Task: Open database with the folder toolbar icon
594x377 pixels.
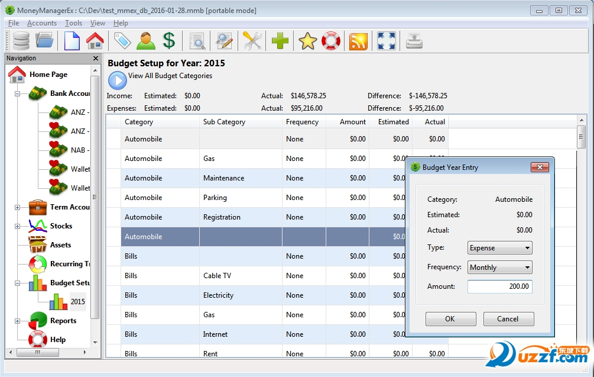Action: 45,41
